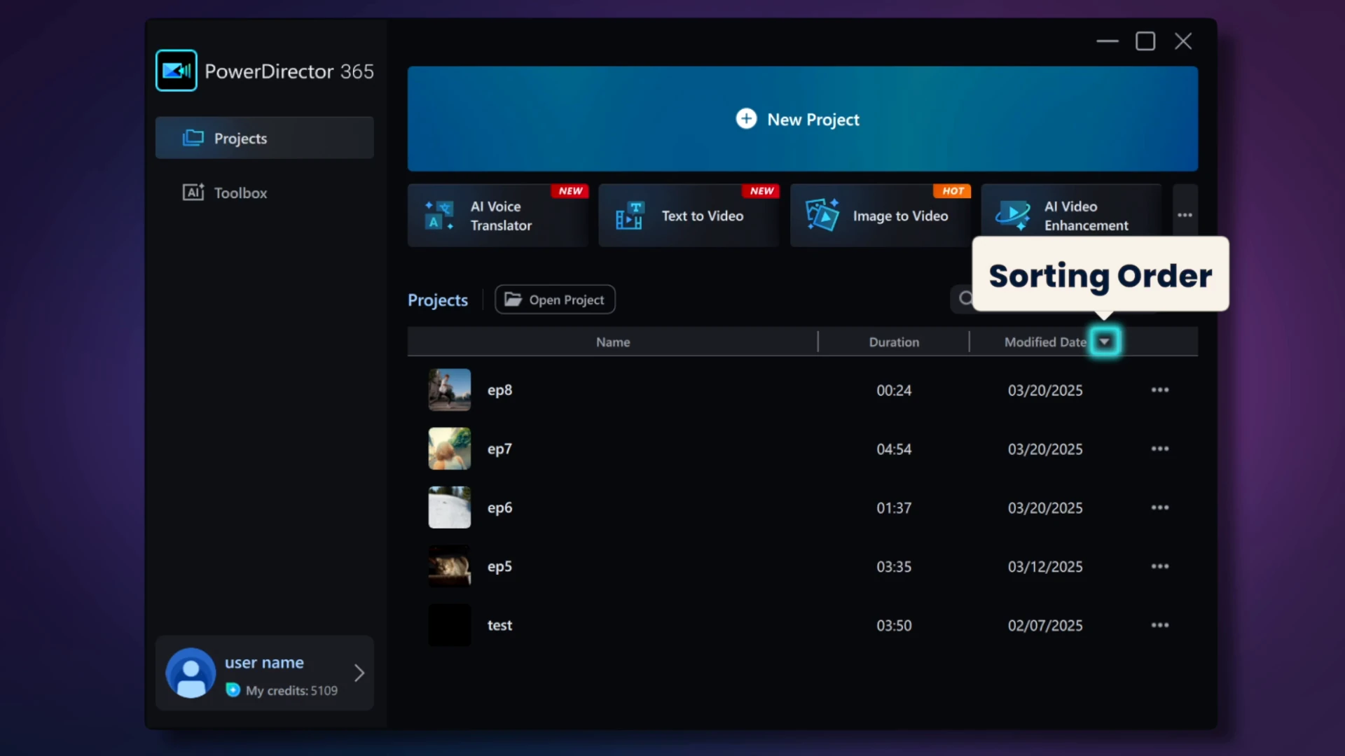This screenshot has width=1345, height=756.
Task: Click the project search magnifier icon
Action: click(x=965, y=299)
